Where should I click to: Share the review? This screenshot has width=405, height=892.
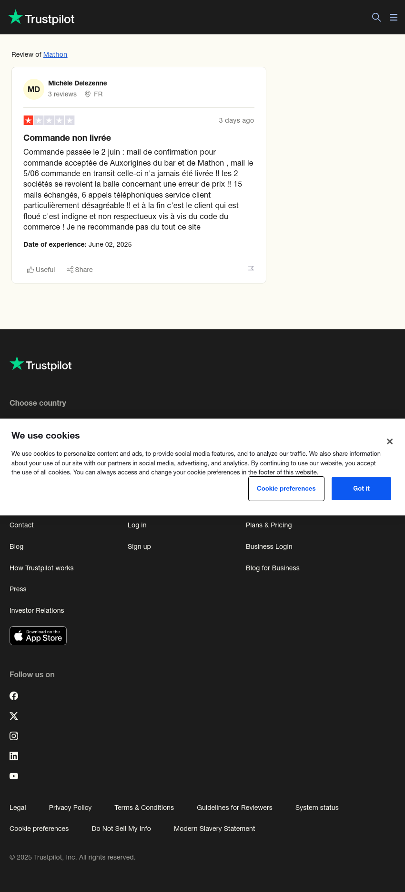(x=80, y=270)
